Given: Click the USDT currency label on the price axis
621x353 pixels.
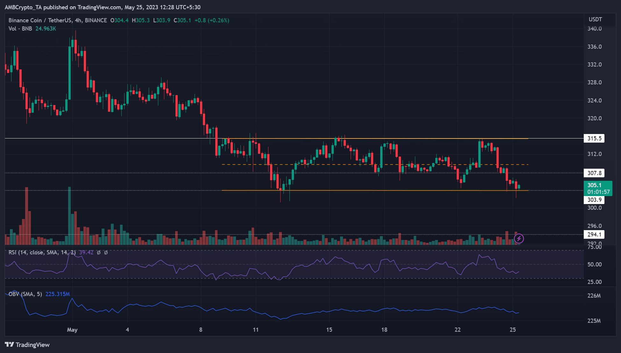Looking at the screenshot, I should tap(595, 19).
